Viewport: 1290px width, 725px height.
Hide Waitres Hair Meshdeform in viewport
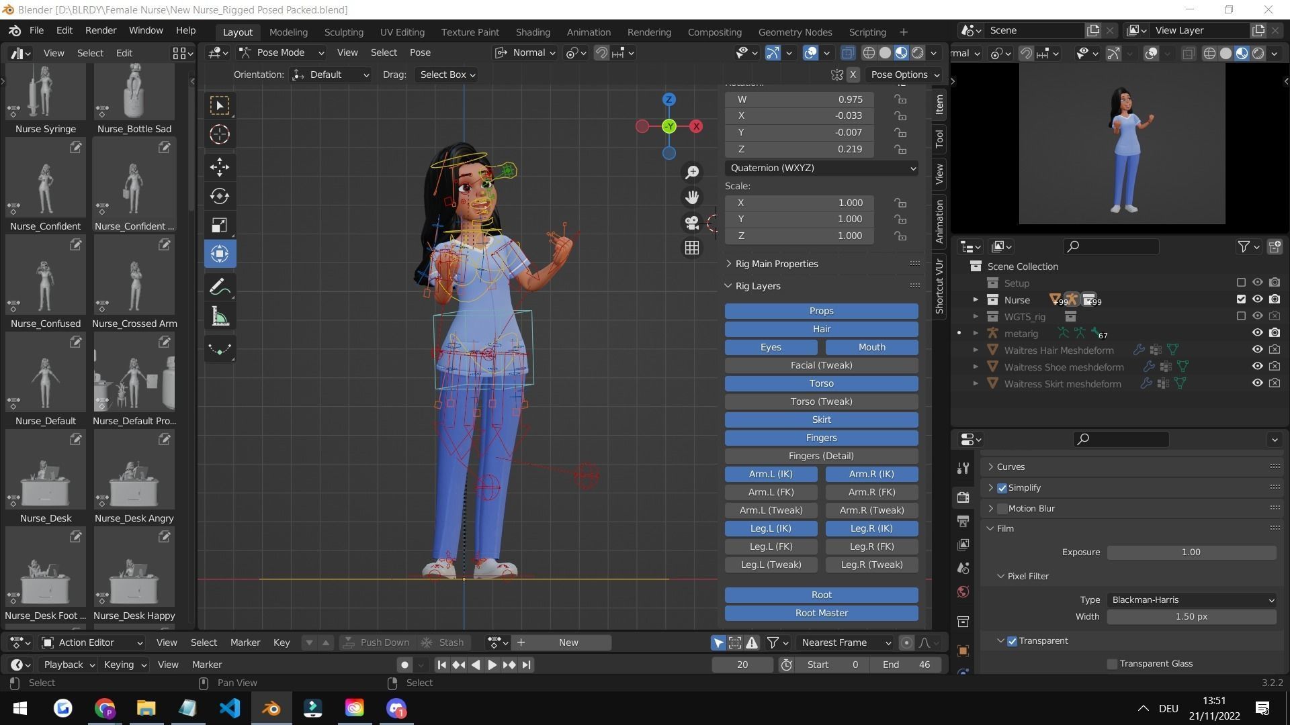pyautogui.click(x=1257, y=350)
